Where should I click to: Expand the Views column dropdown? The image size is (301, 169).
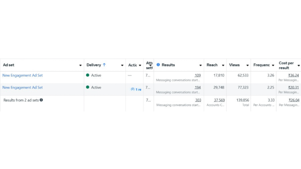pyautogui.click(x=247, y=65)
